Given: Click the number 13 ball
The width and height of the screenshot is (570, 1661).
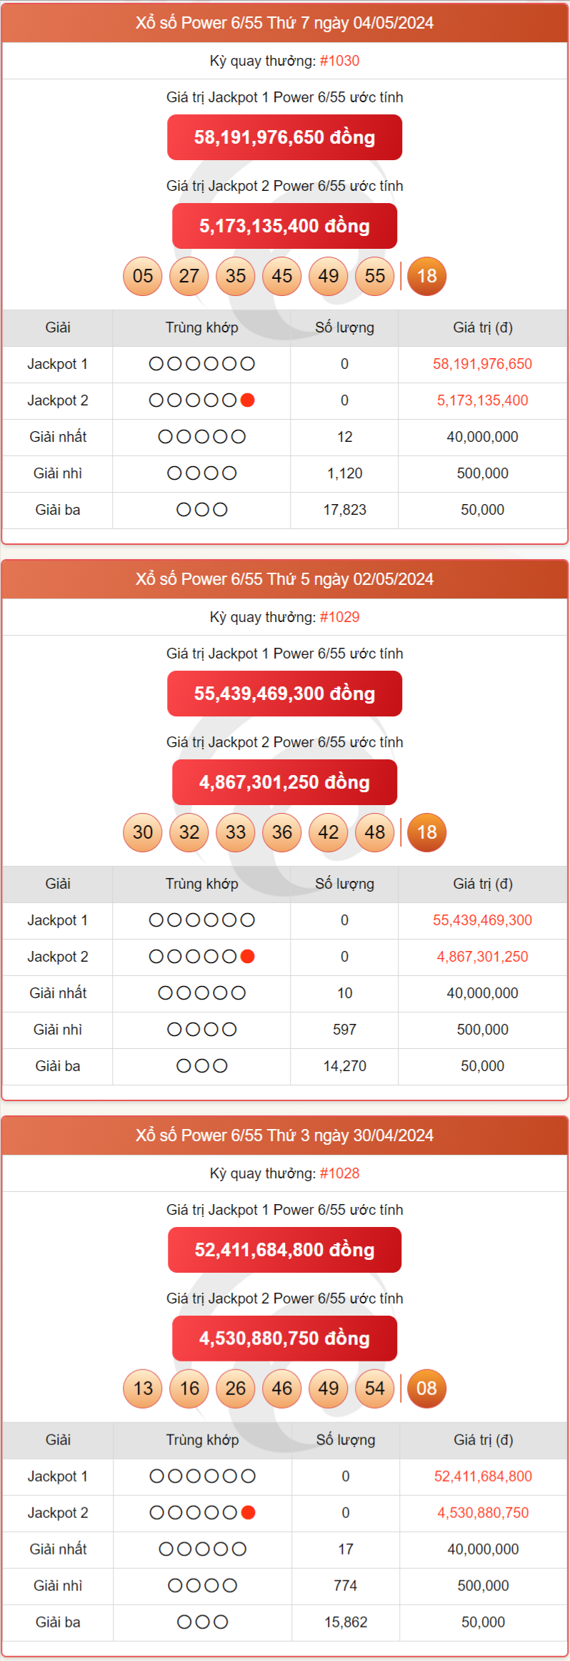Looking at the screenshot, I should click(x=143, y=1389).
